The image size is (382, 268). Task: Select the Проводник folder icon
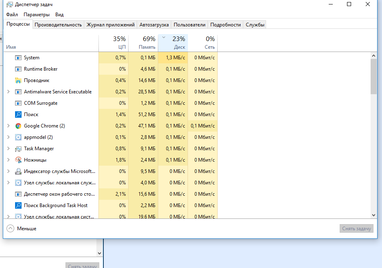click(x=18, y=80)
